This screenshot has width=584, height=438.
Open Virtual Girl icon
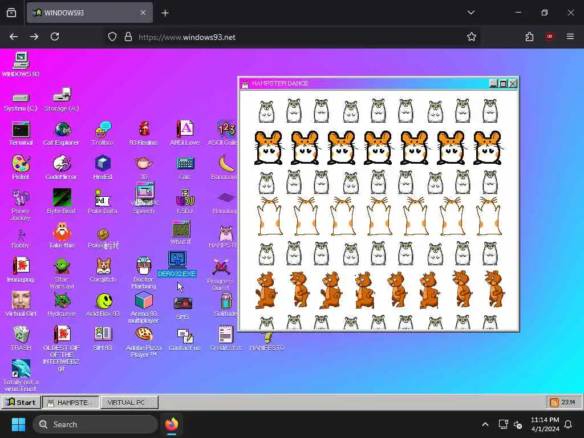click(x=21, y=305)
